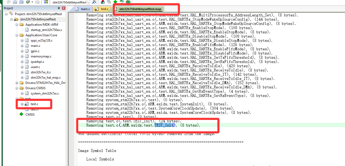Collapse the Application/User/Core folder
Viewport: 345px width, 166px height.
[x=17, y=35]
